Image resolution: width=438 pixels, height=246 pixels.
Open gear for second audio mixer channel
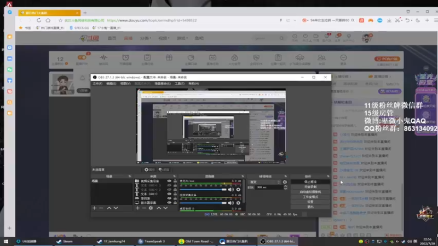pos(238,203)
